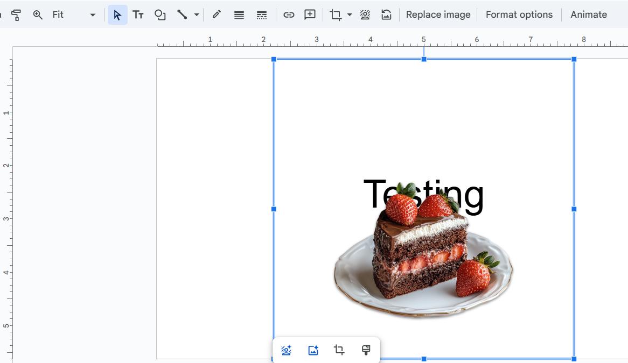Open Format options
Screen dimensions: 628x363
point(519,15)
